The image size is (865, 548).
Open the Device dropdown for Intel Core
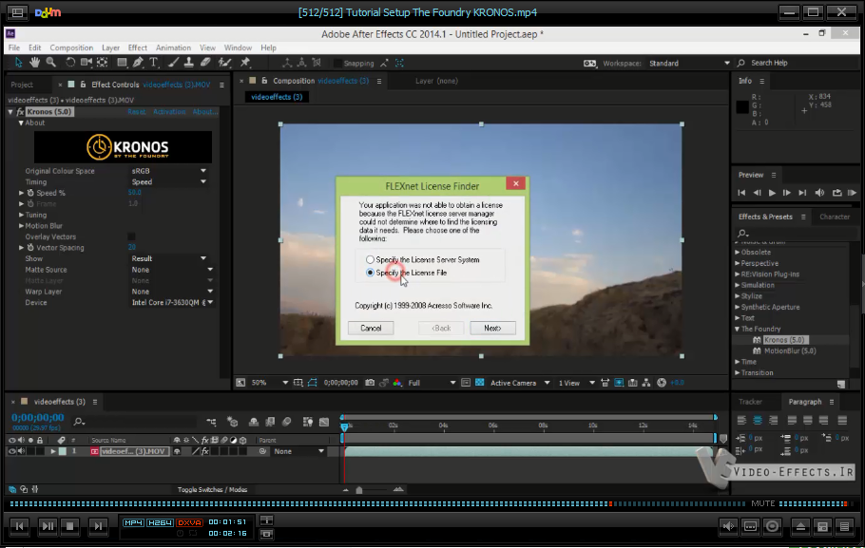coord(172,303)
